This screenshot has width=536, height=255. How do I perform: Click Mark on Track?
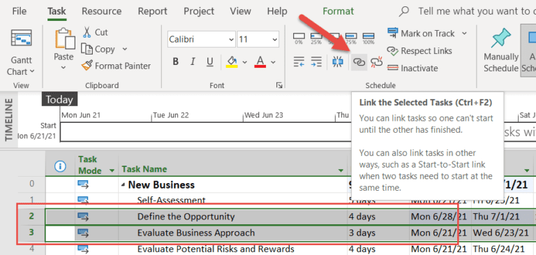(x=422, y=34)
